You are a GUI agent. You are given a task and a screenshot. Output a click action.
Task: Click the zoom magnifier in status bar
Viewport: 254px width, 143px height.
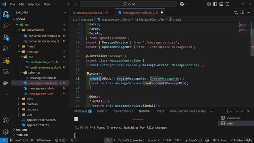(108, 140)
